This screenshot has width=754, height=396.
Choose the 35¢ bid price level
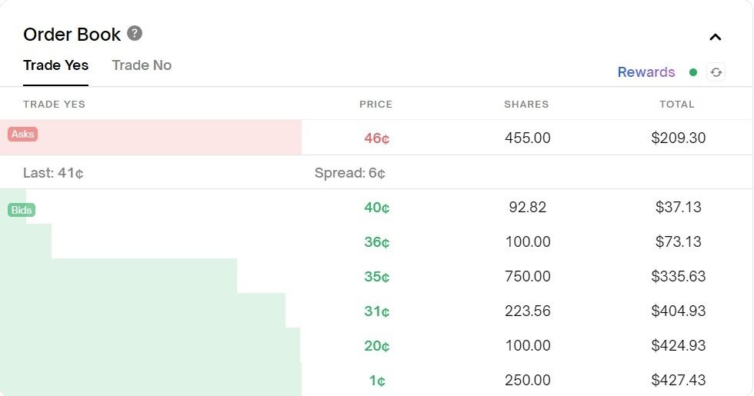pyautogui.click(x=377, y=276)
